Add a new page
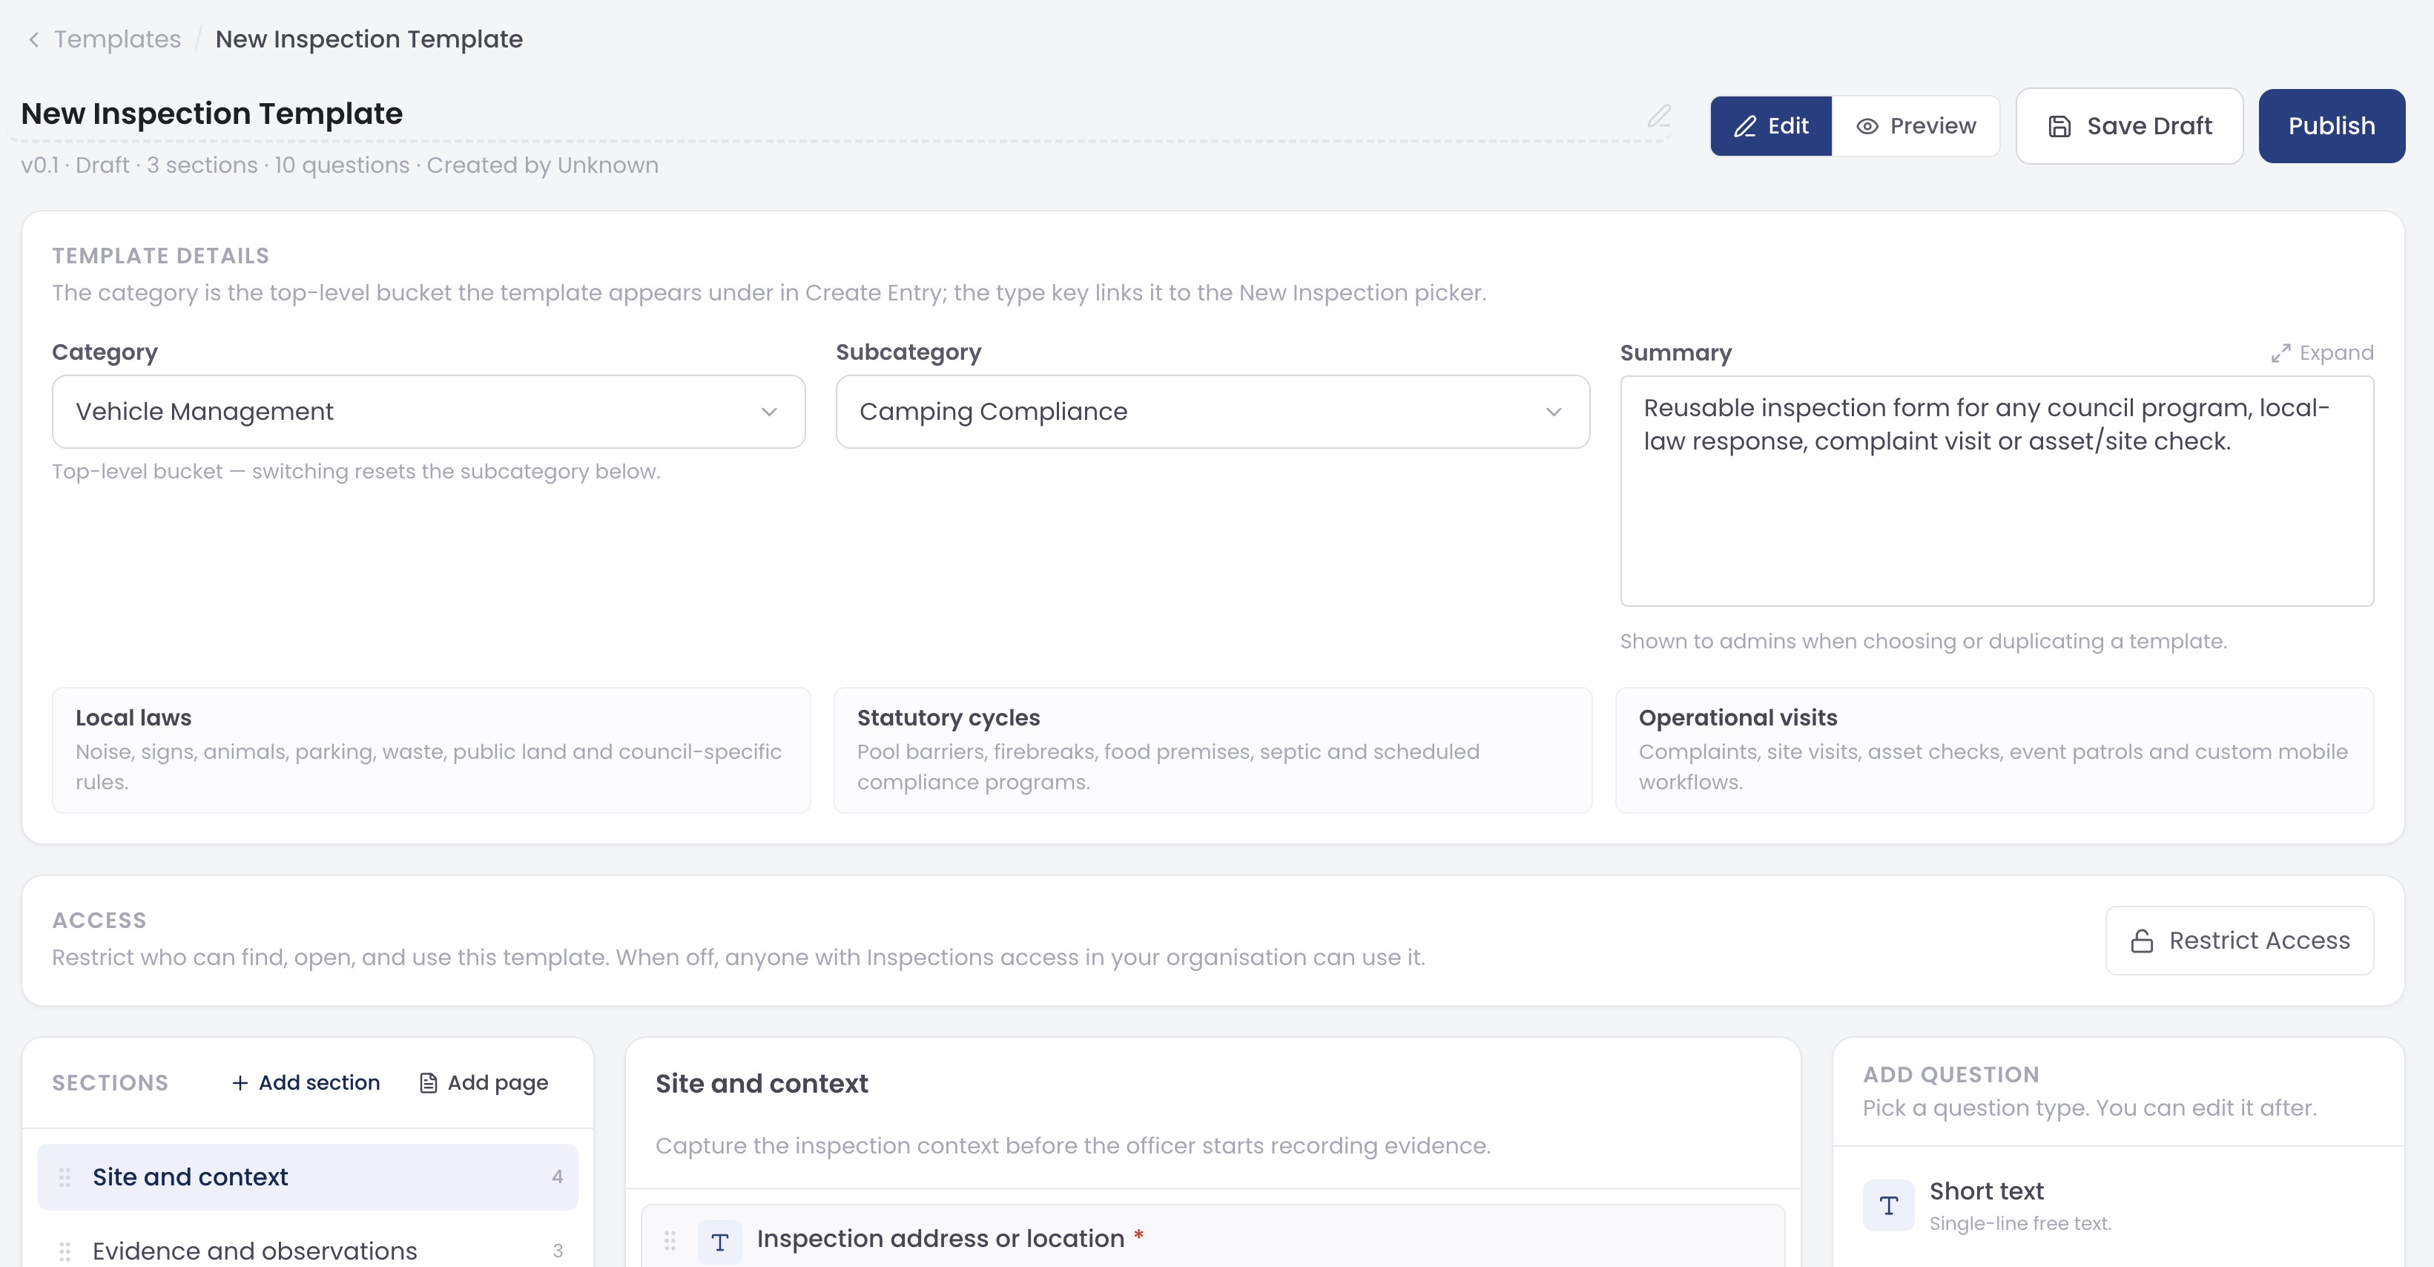Image resolution: width=2434 pixels, height=1267 pixels. click(483, 1083)
